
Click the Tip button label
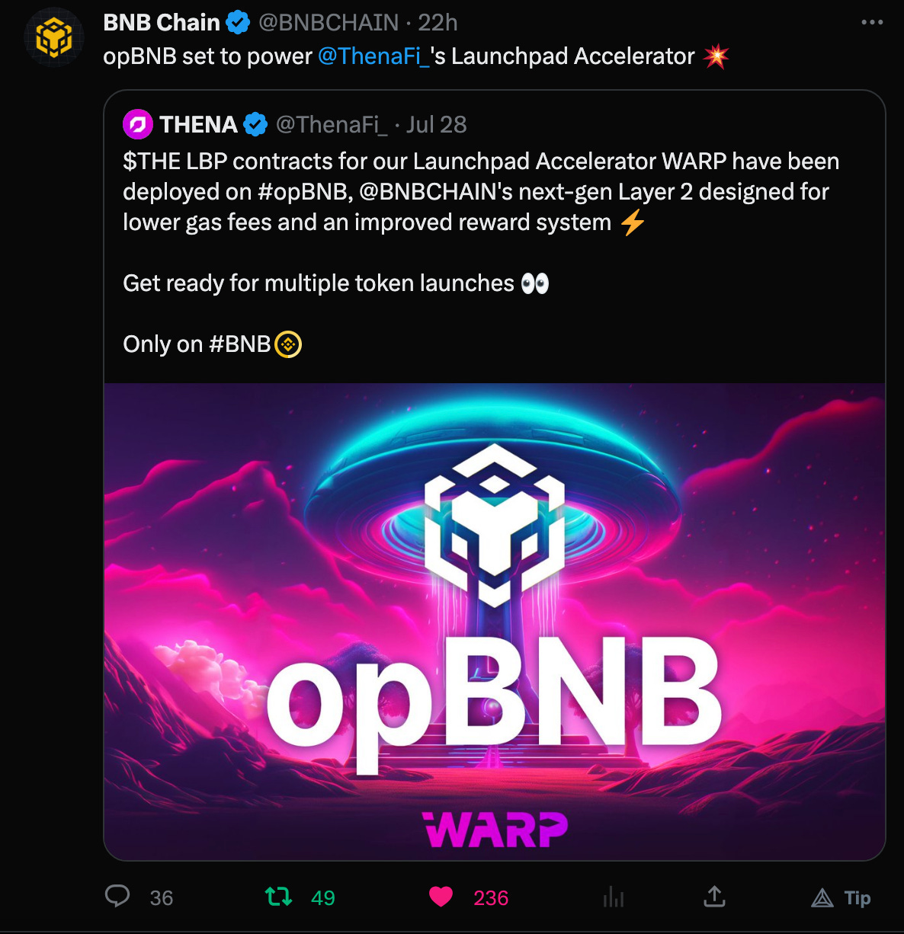pos(858,898)
